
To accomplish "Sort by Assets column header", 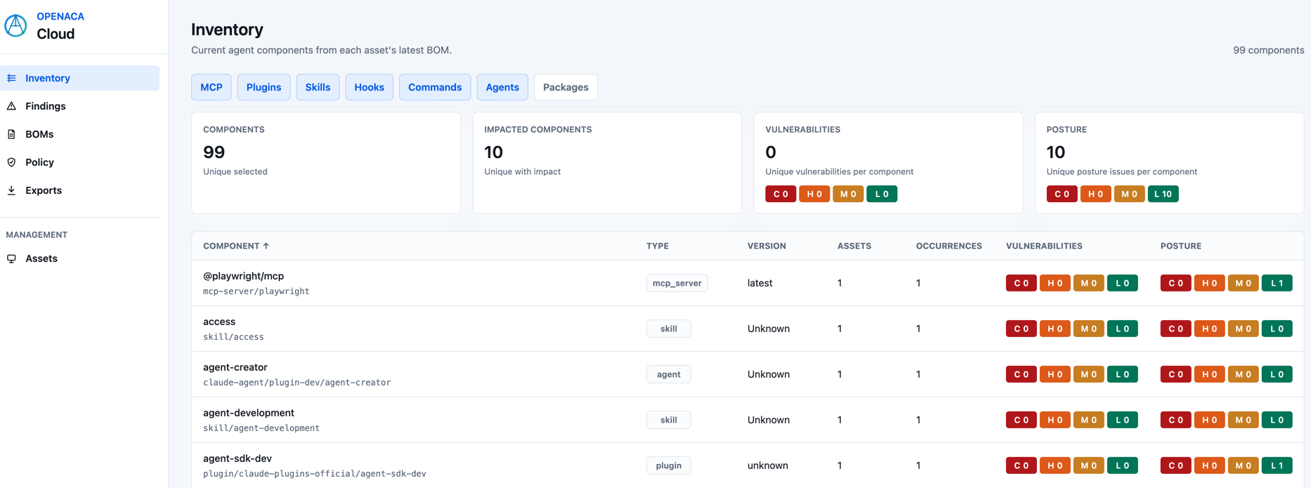I will (x=854, y=246).
